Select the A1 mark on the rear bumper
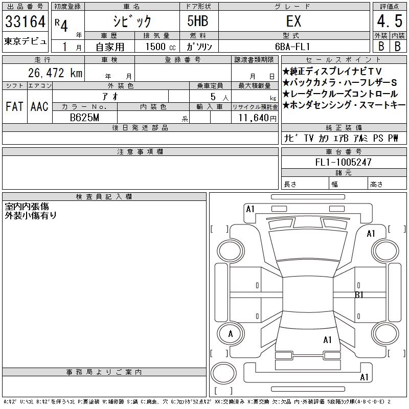Image resolution: width=409 pixels, height=409 pixels. [x=364, y=377]
